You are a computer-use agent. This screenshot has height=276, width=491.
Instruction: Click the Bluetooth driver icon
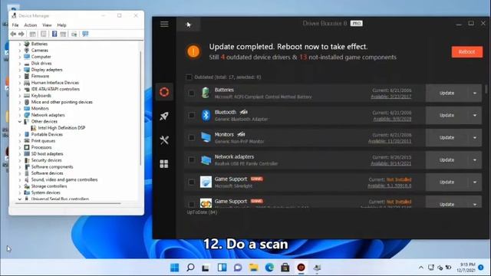point(206,116)
